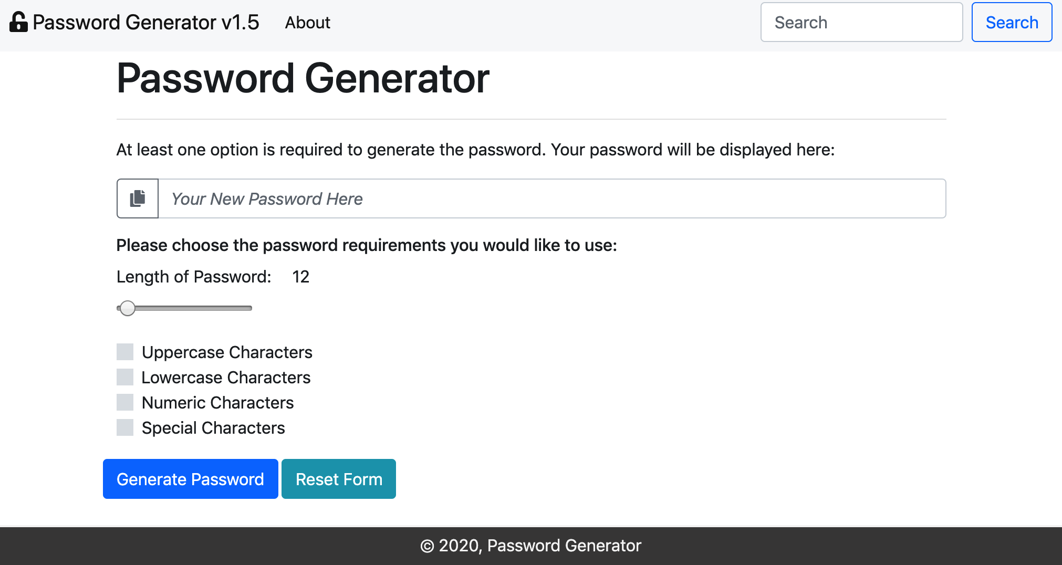Click the Uppercase Characters label text
Viewport: 1062px width, 565px height.
coord(226,352)
